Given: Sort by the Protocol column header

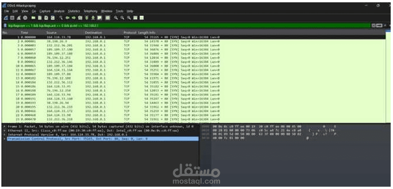Looking at the screenshot, I should (130, 33).
